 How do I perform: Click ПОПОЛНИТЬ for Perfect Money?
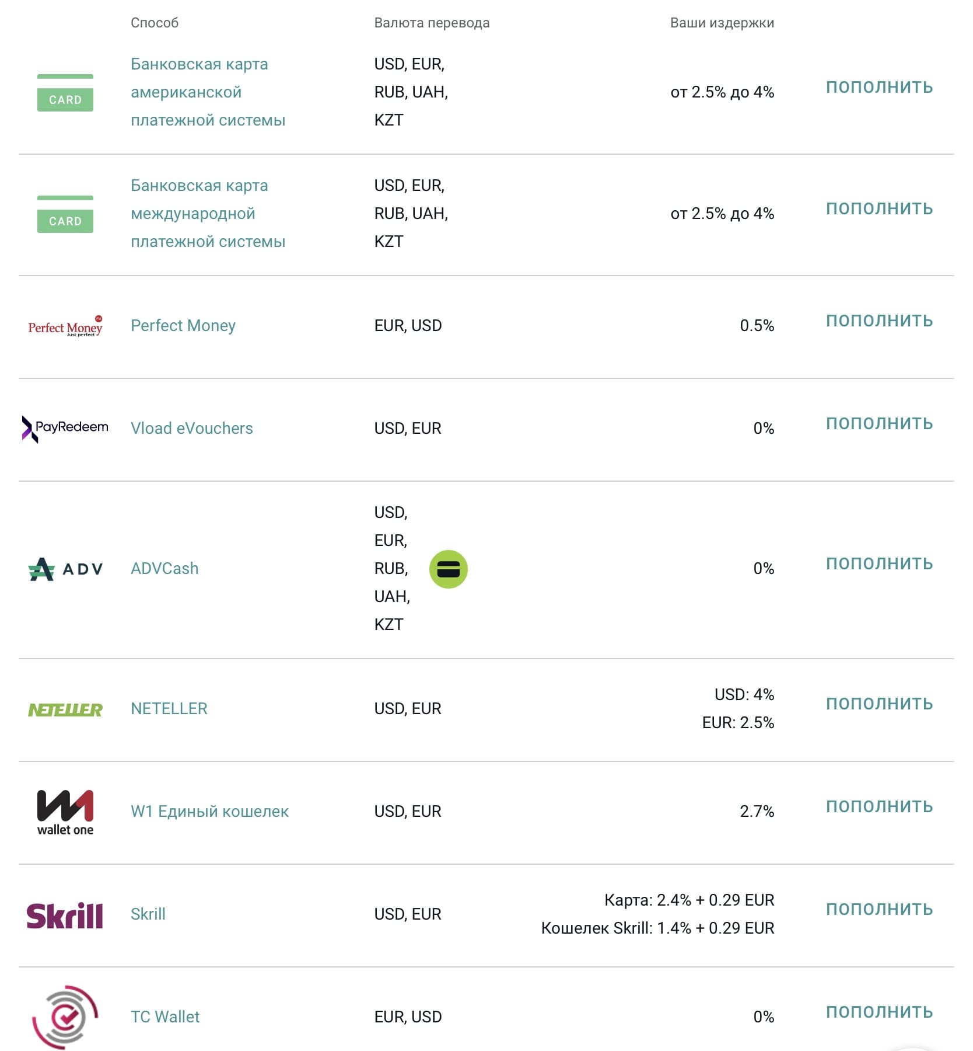click(x=879, y=321)
